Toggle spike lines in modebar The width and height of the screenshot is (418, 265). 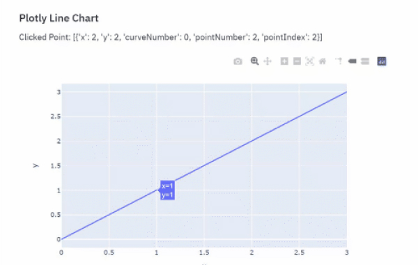[x=339, y=61]
